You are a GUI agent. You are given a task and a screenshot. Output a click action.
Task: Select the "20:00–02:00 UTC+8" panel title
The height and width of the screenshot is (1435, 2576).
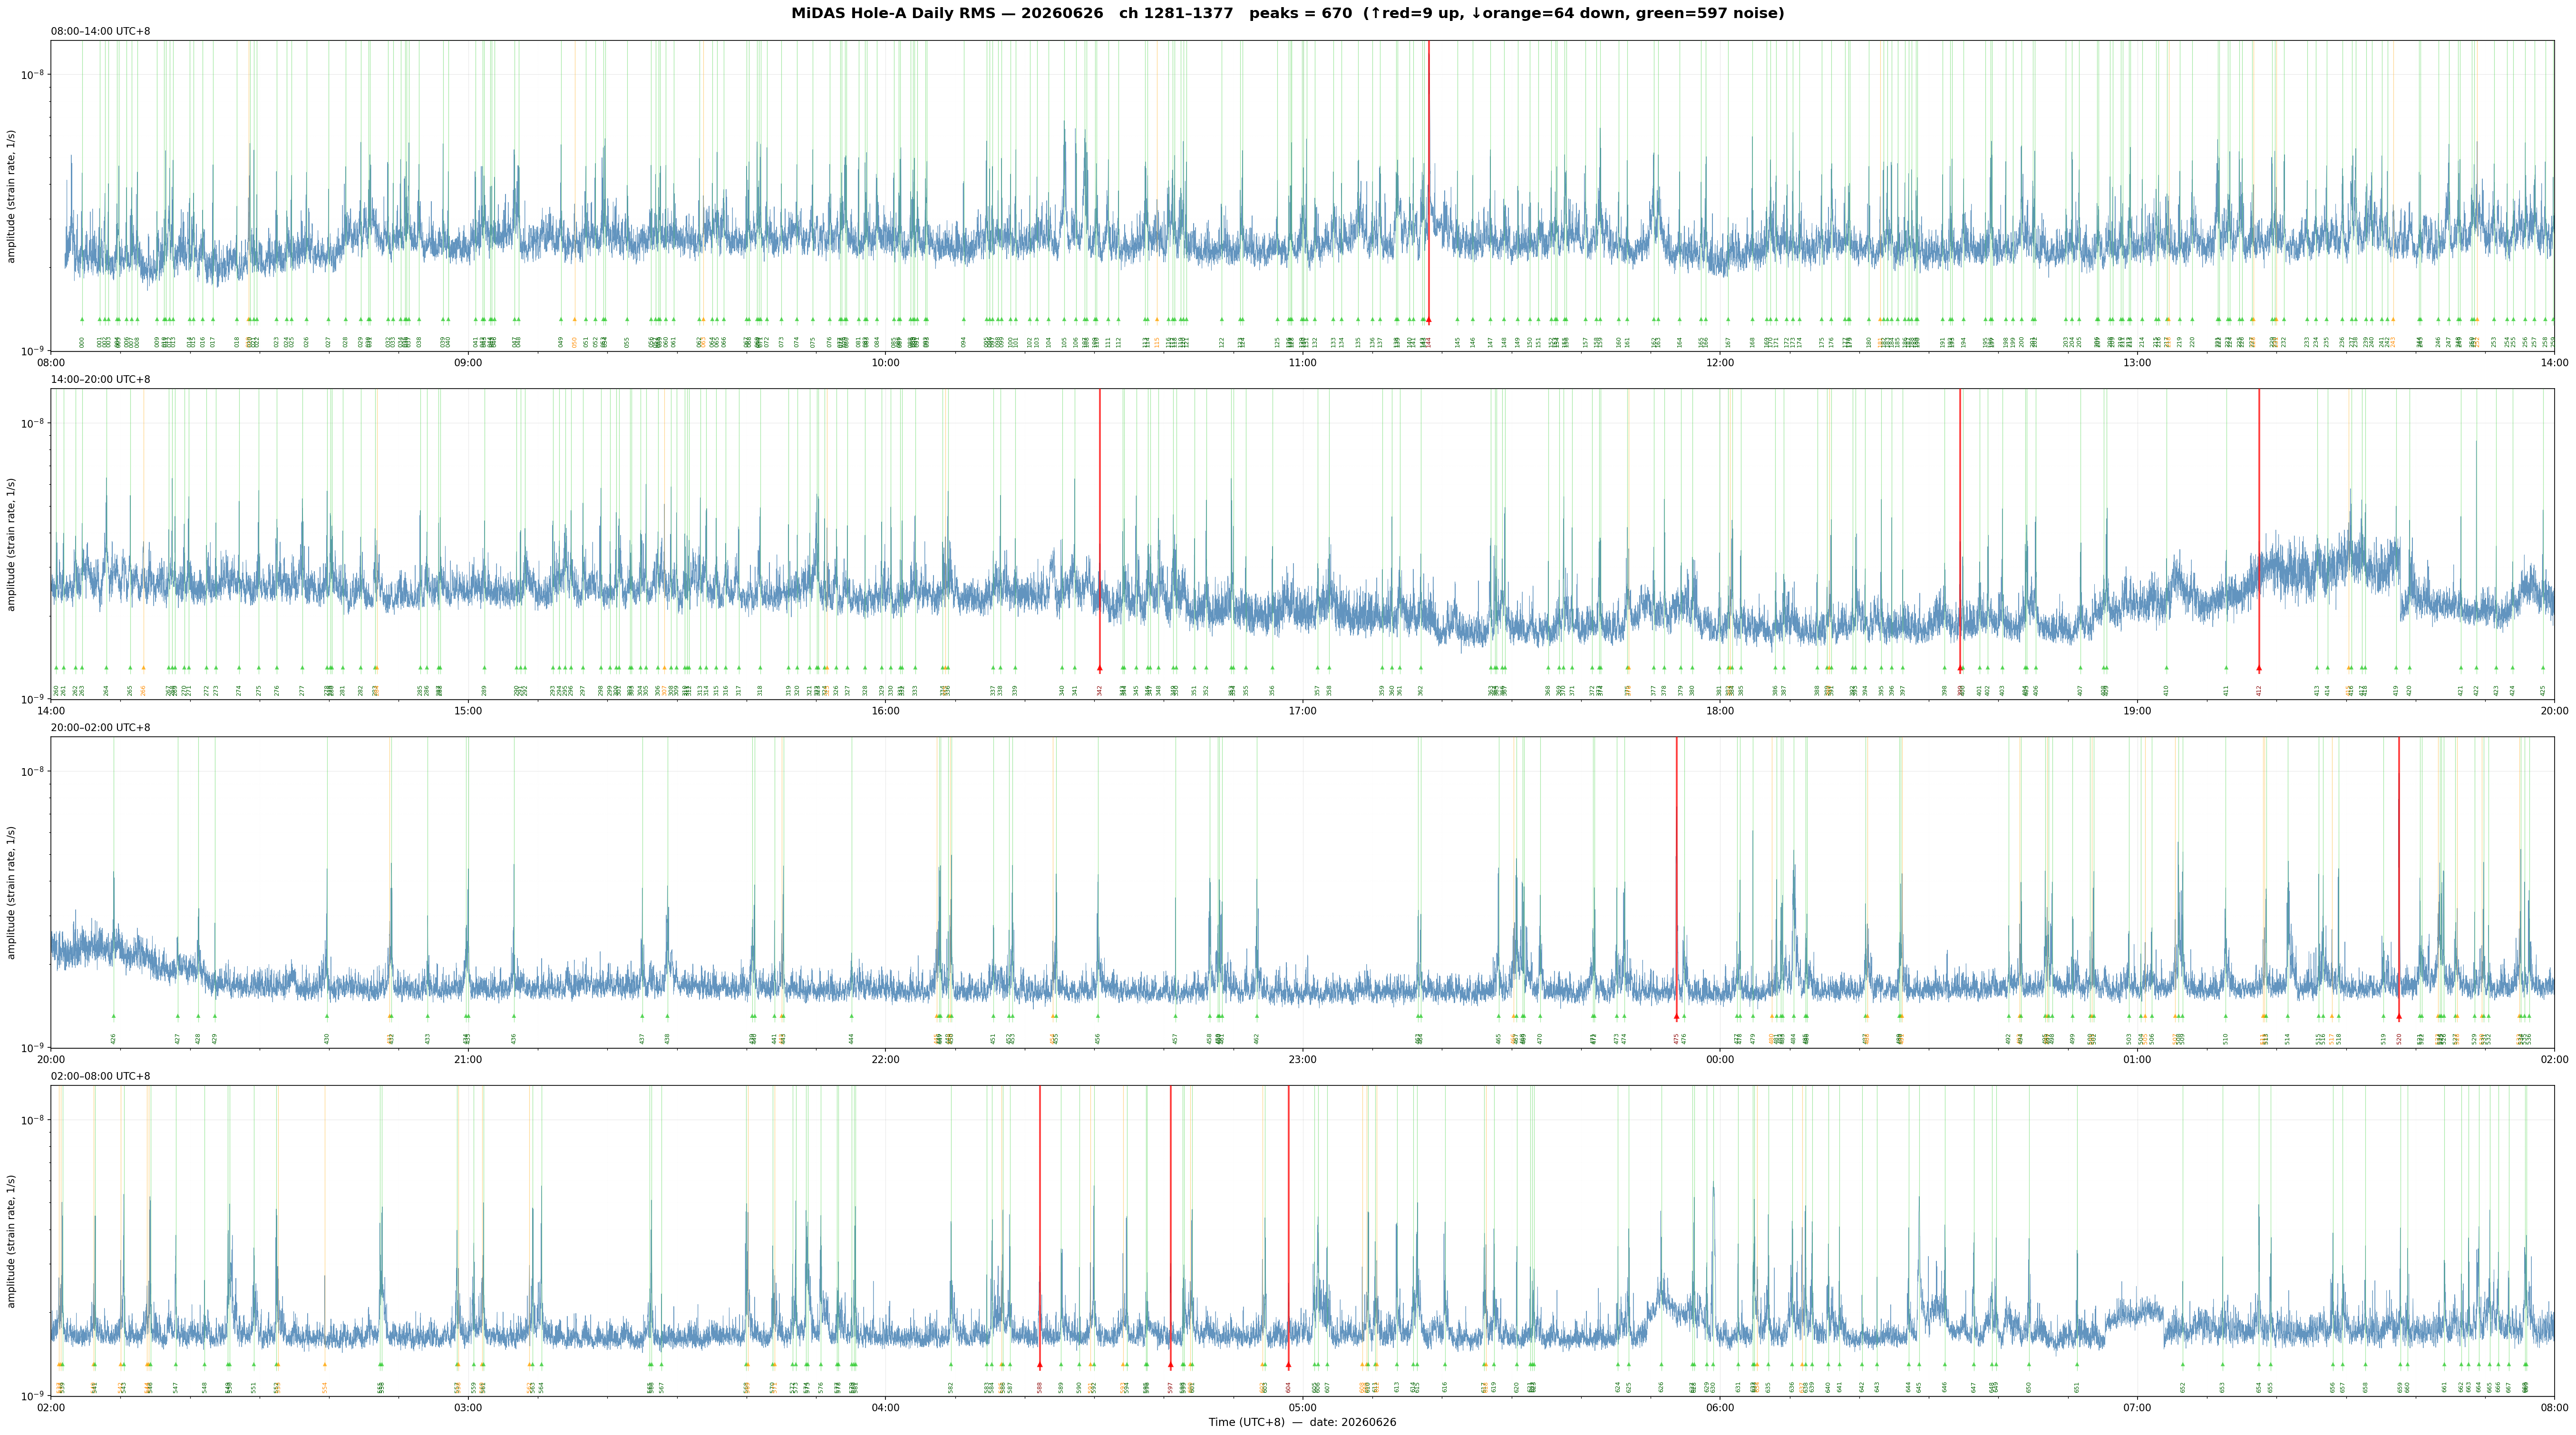click(x=101, y=728)
